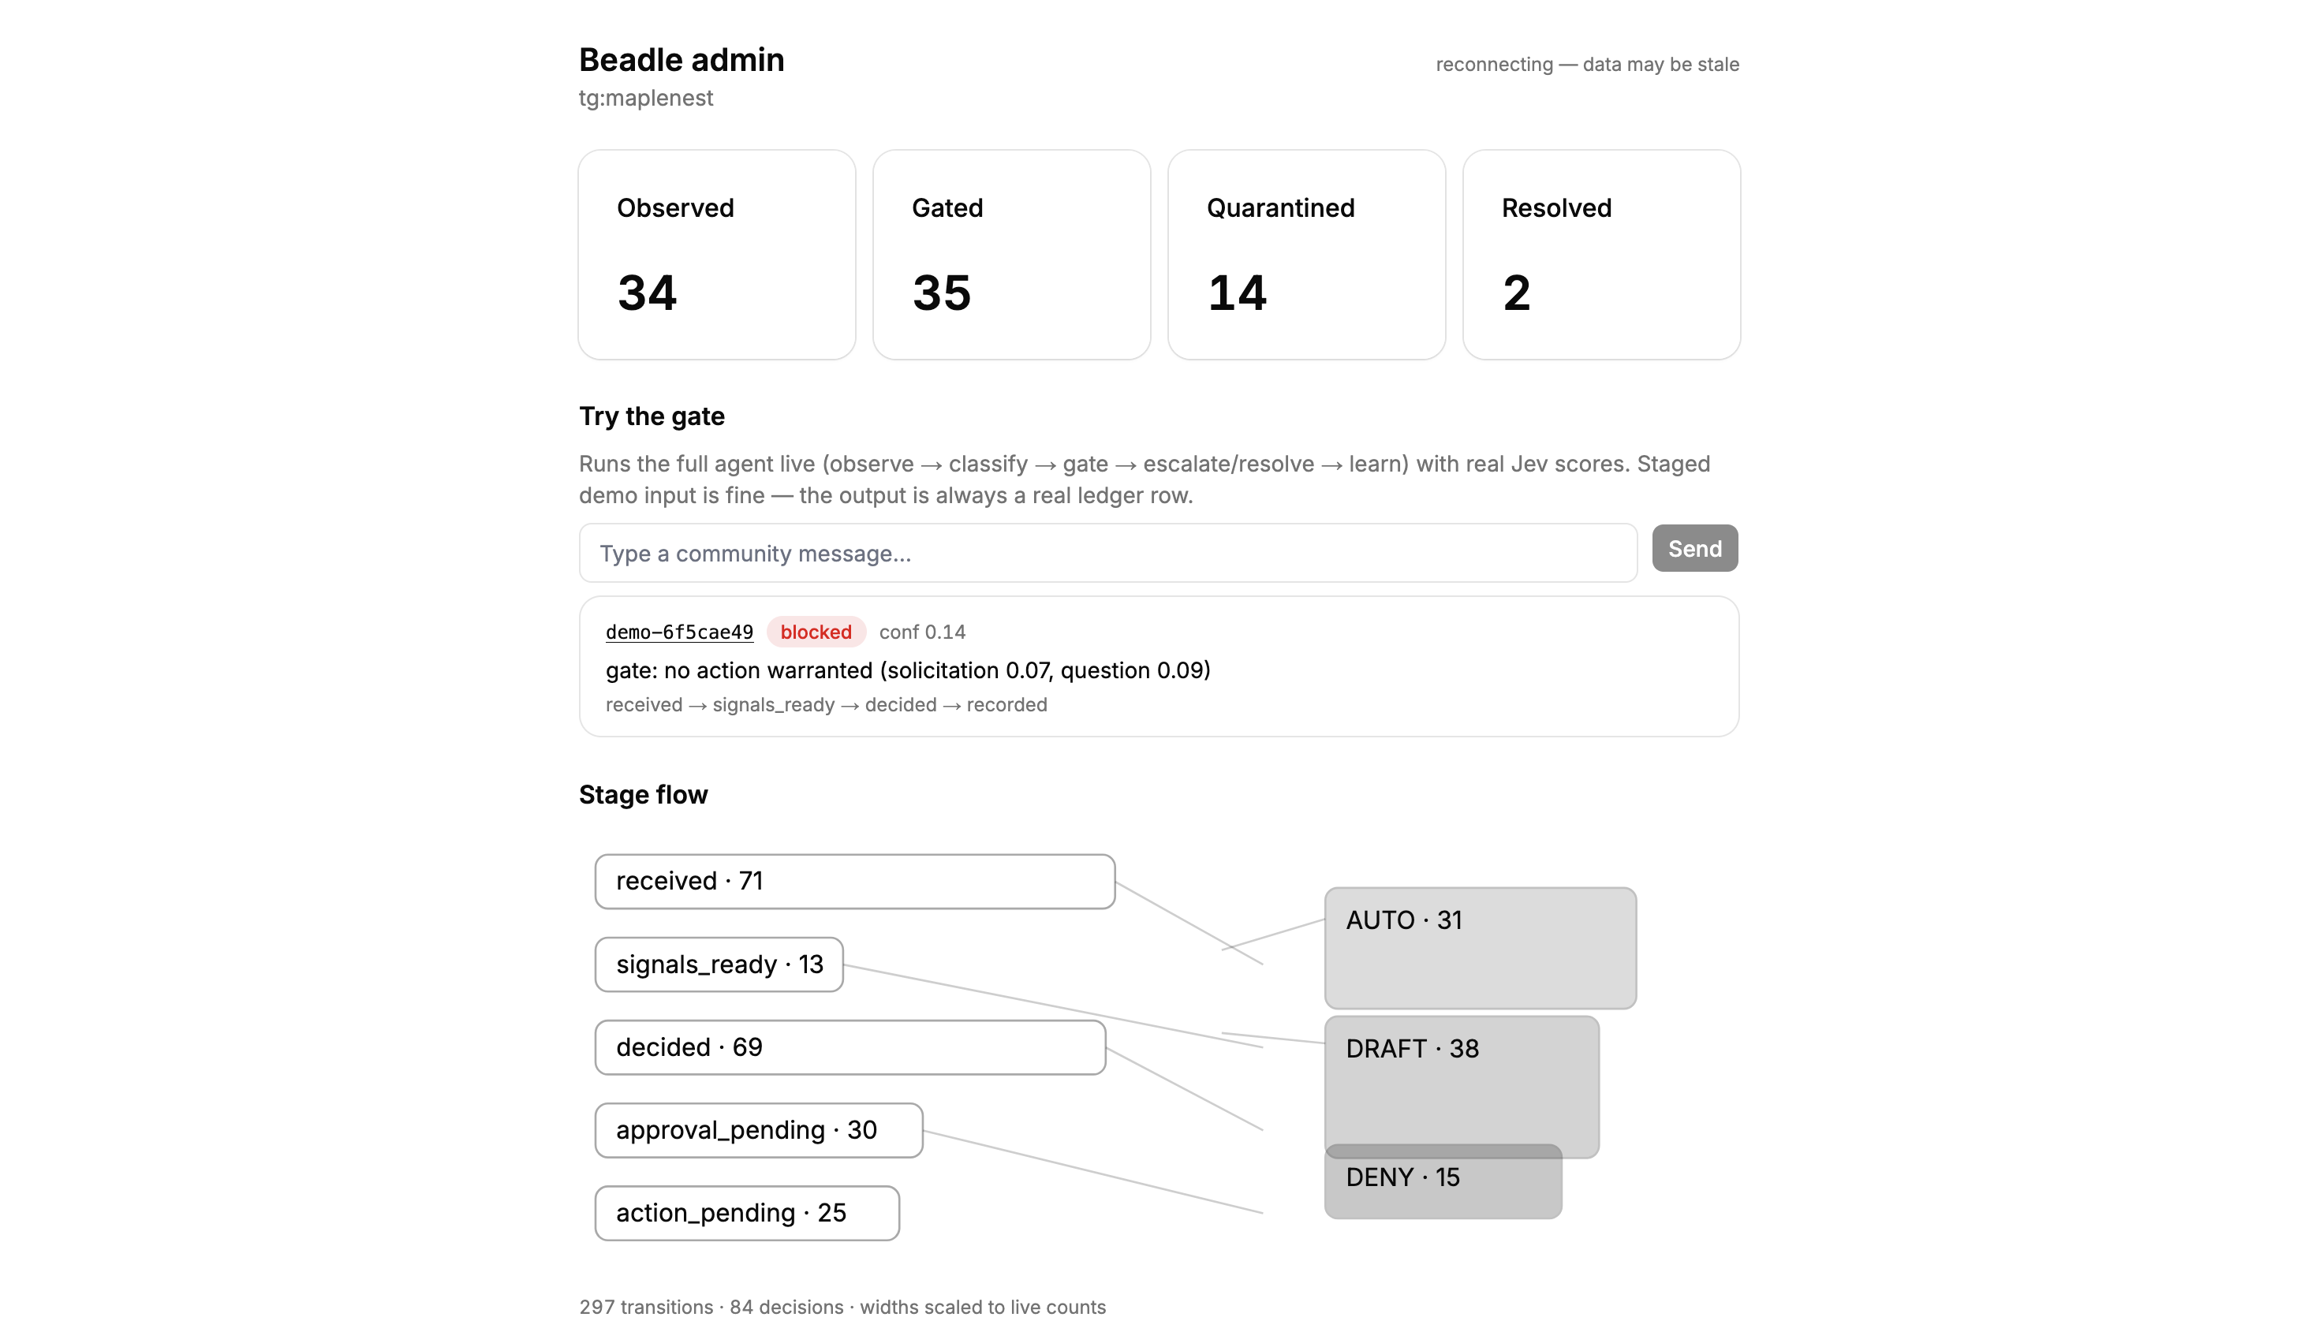
Task: Click the signals_ready · 13 stage node
Action: coord(719,964)
